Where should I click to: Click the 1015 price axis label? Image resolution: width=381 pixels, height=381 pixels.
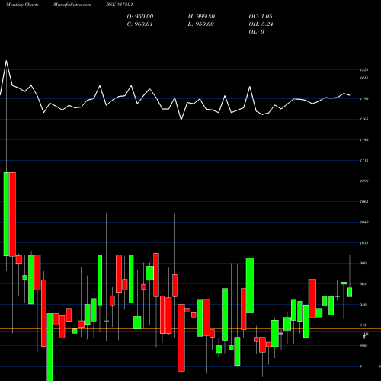(364, 243)
